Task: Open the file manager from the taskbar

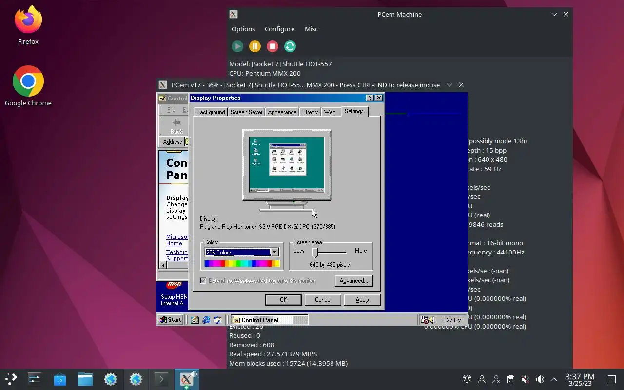Action: point(85,379)
